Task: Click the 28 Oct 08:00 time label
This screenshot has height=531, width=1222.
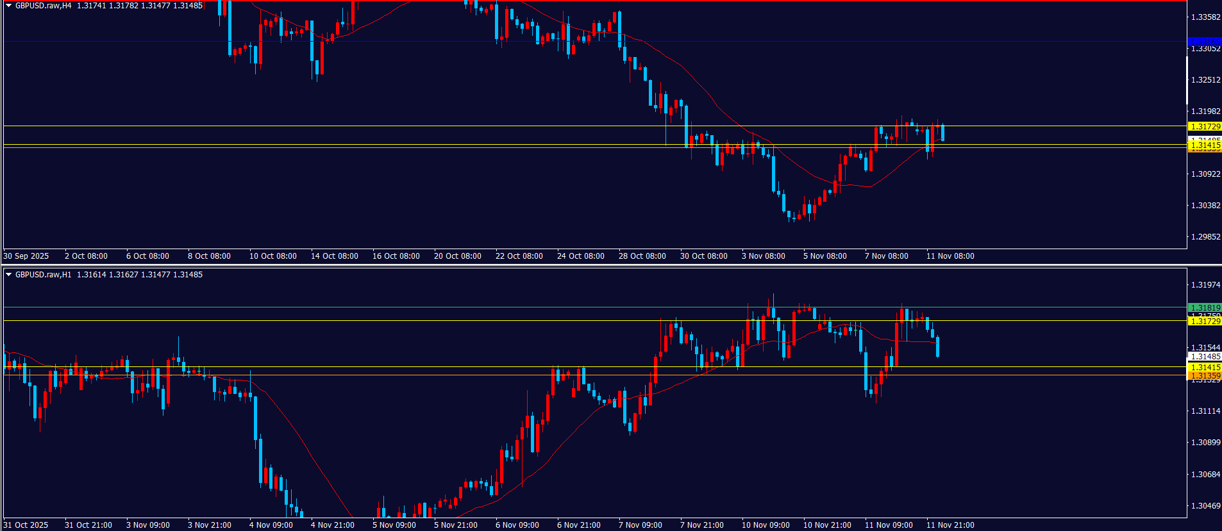Action: 642,256
